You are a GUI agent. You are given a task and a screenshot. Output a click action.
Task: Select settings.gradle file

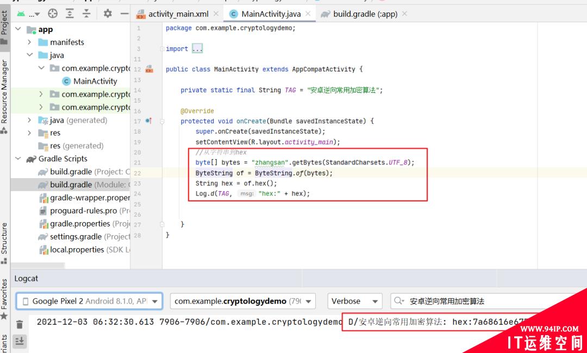[x=84, y=237]
